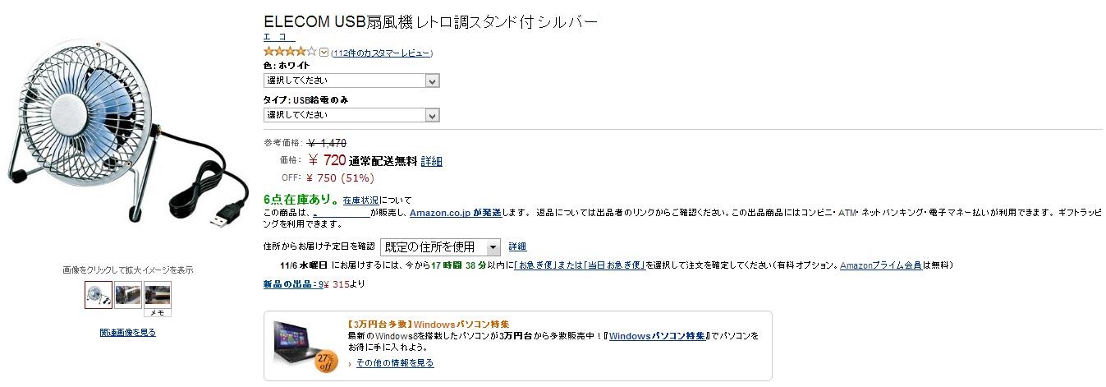This screenshot has width=1106, height=387.
Task: Click その他の情報を見る link
Action: coord(395,362)
